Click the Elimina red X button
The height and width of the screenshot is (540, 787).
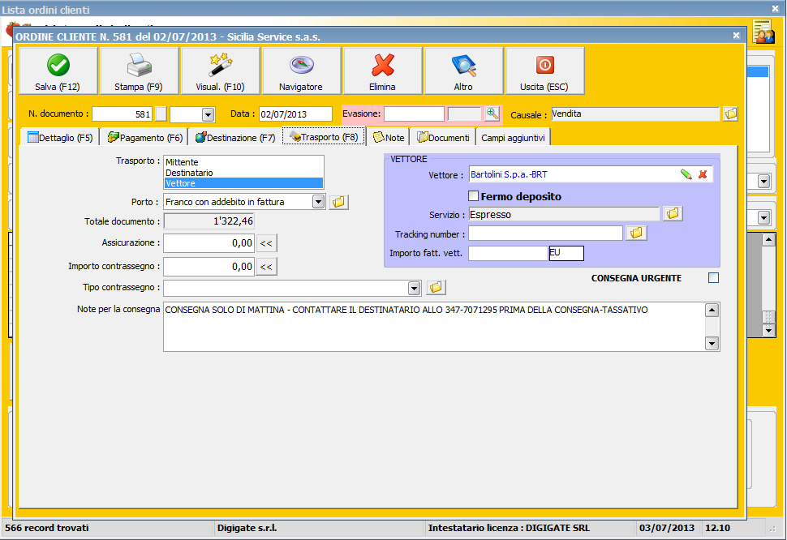coord(382,71)
